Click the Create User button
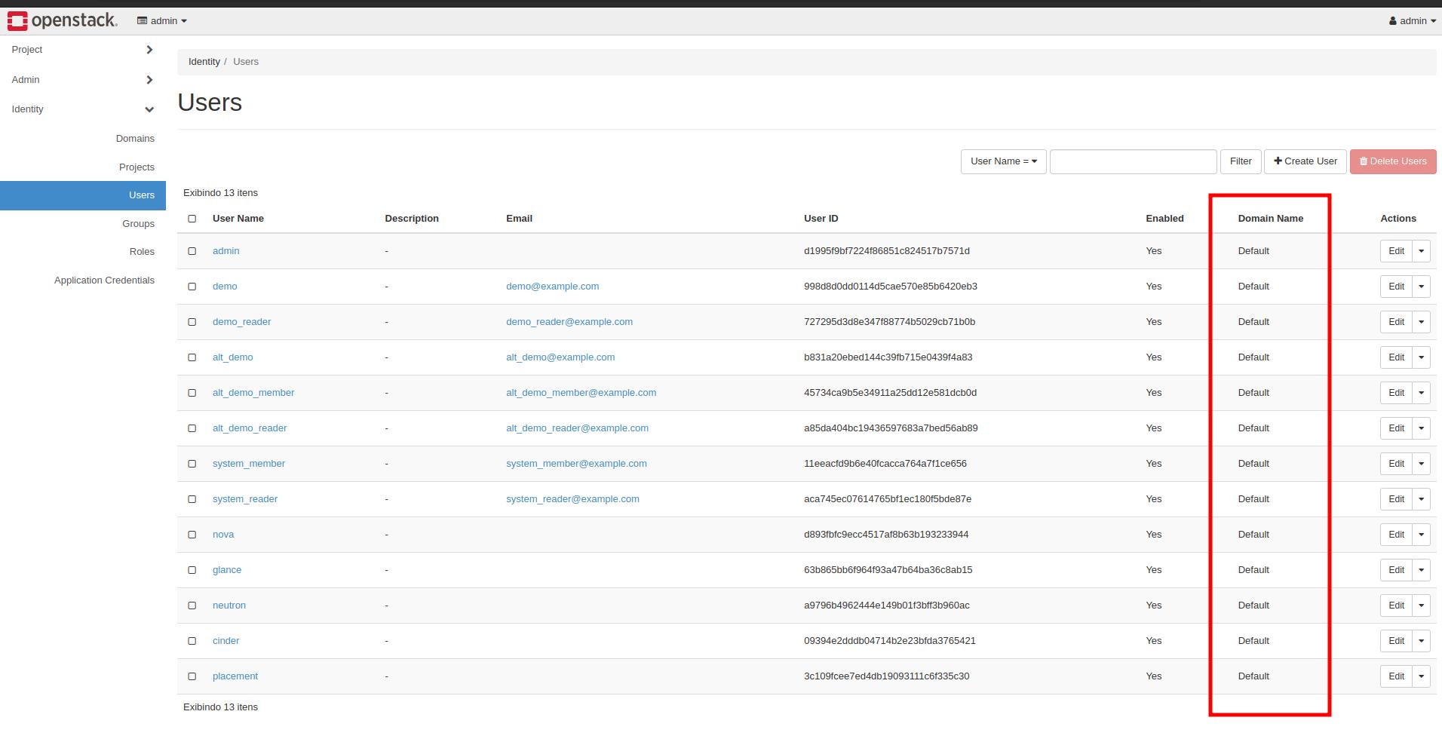1442x745 pixels. click(x=1305, y=161)
